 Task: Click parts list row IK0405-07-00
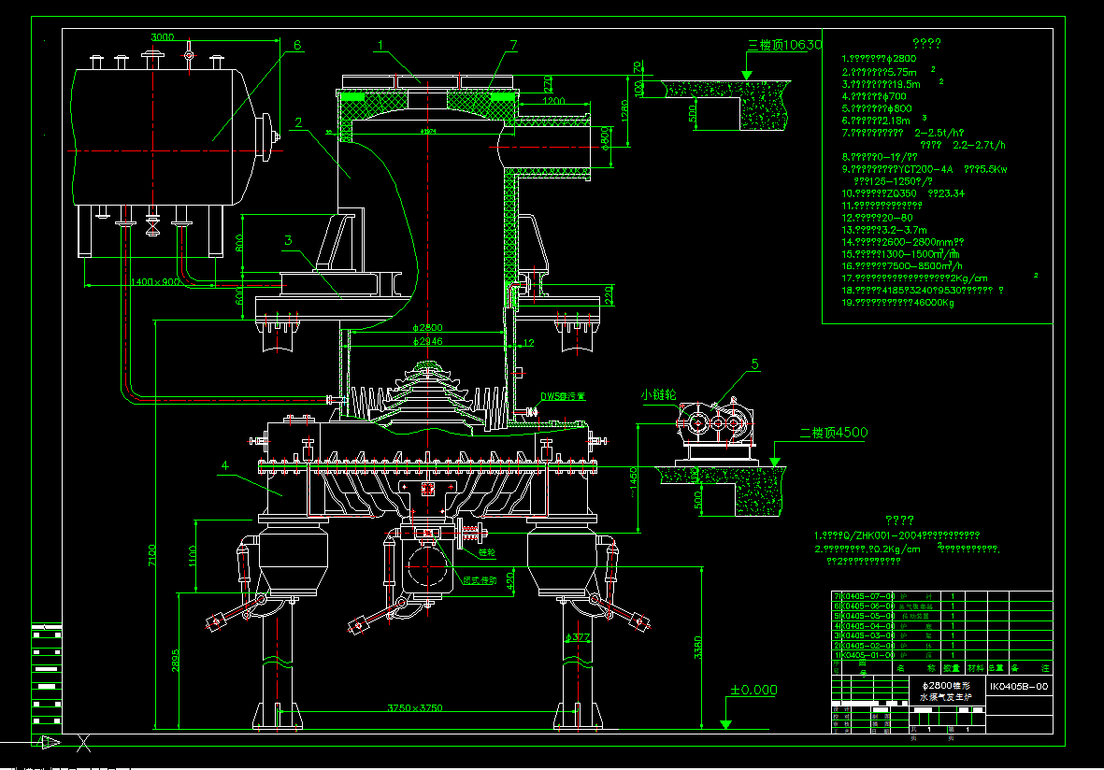tap(943, 596)
